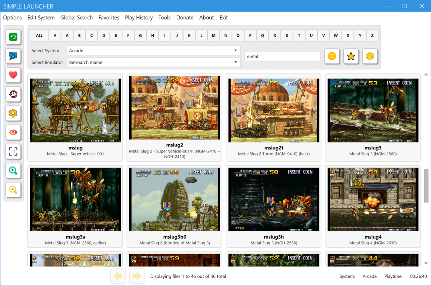Click the ALL letter filter button
431x286 pixels.
(40, 36)
